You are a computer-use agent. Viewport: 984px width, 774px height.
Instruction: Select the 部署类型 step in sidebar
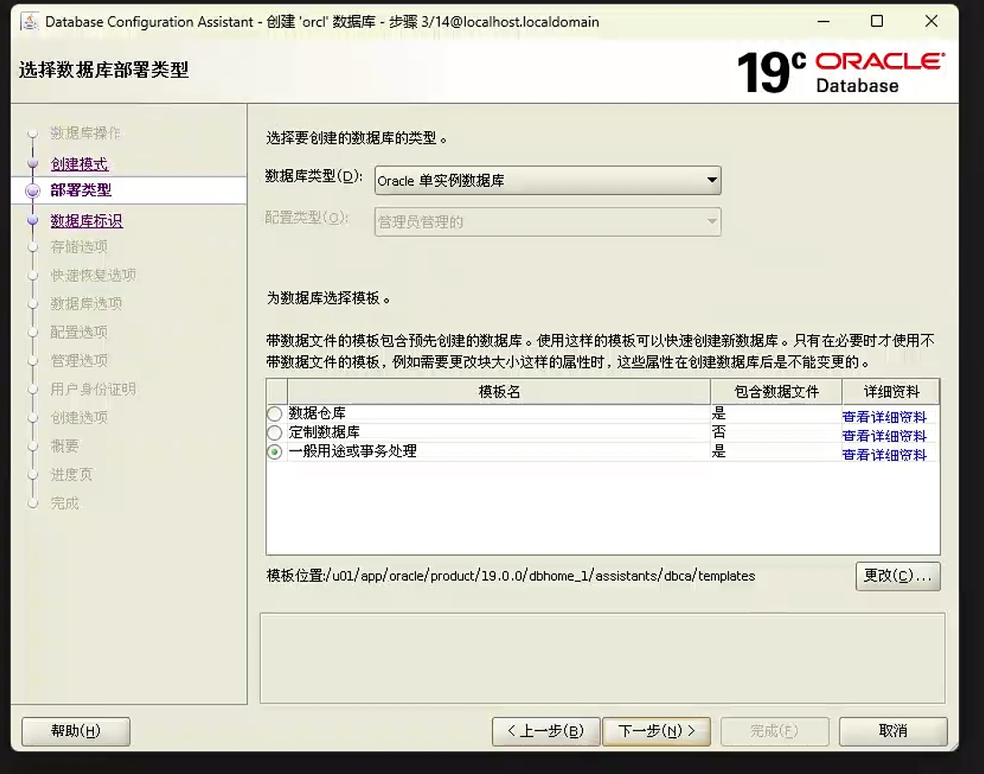tap(81, 191)
